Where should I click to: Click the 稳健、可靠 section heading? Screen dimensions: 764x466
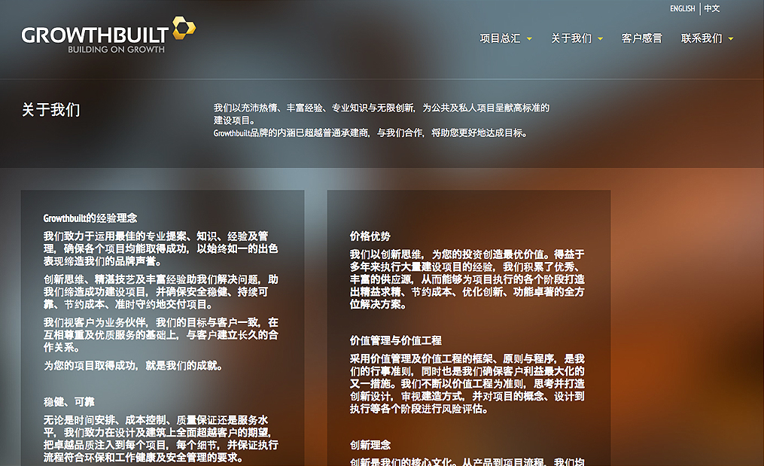click(69, 402)
